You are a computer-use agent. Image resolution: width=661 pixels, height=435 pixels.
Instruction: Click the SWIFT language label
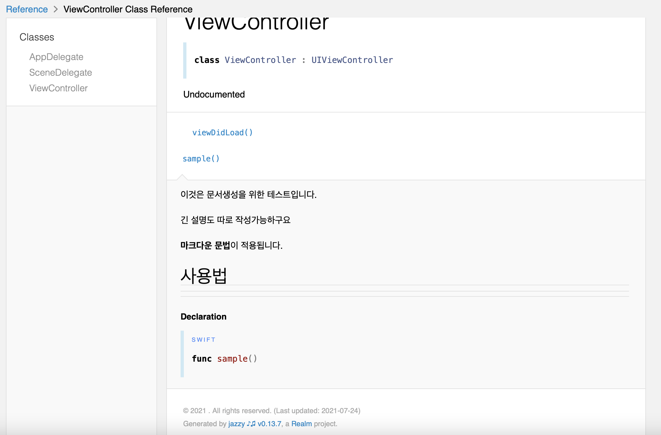click(x=203, y=340)
